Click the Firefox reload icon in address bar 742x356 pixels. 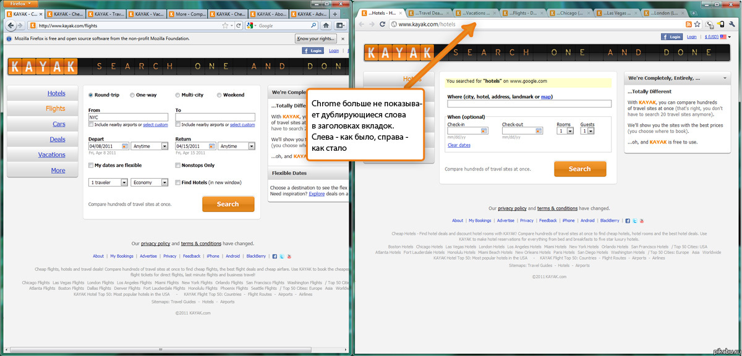pos(239,25)
